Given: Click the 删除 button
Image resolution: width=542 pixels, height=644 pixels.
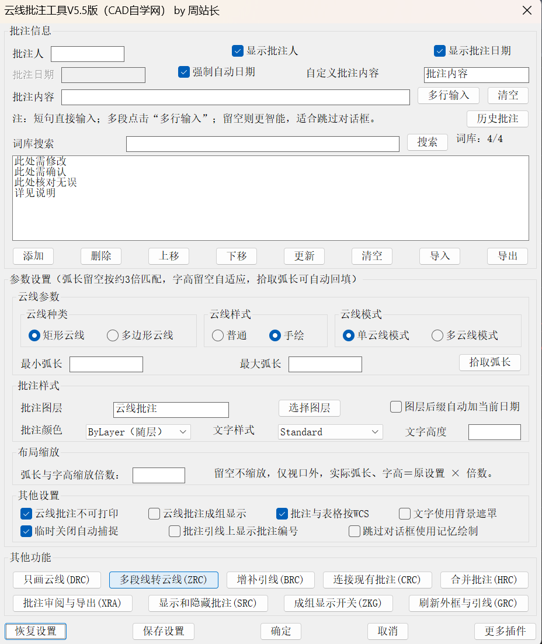Looking at the screenshot, I should coord(101,257).
